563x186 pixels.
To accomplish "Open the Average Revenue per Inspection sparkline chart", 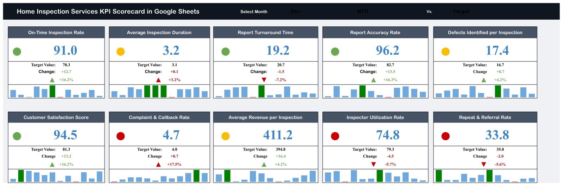I will tap(265, 176).
